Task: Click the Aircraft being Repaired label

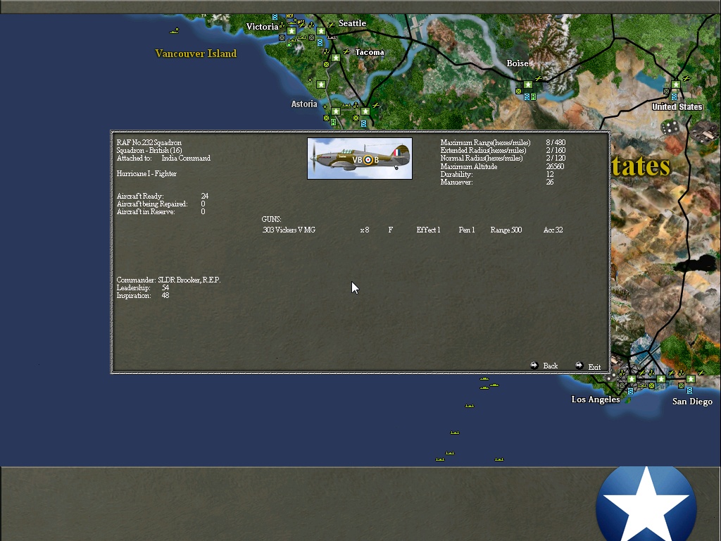Action: tap(152, 204)
